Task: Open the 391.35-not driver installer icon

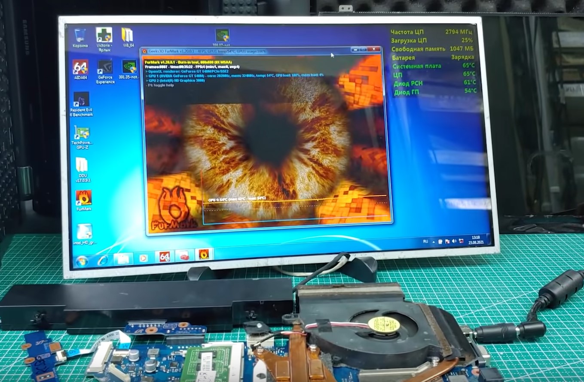Action: click(x=130, y=70)
